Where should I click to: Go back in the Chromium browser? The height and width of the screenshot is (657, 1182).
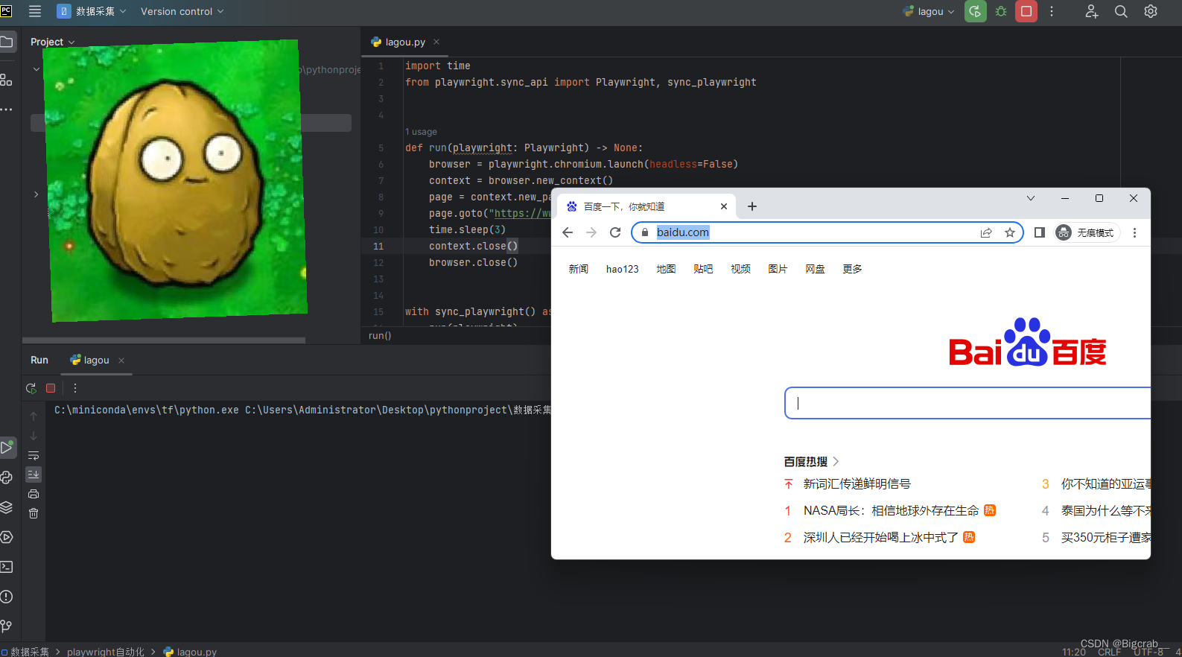point(568,232)
